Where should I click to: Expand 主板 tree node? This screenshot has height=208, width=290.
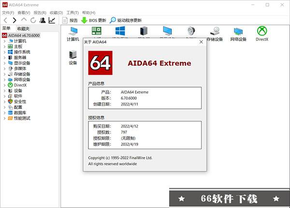click(x=5, y=47)
